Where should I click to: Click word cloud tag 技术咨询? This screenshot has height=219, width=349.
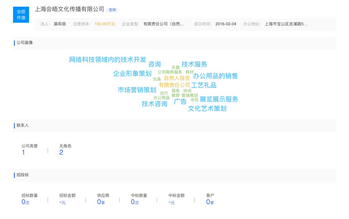154,104
